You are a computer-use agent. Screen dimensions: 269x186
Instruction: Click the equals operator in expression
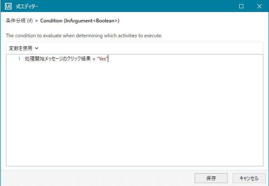[x=94, y=59]
